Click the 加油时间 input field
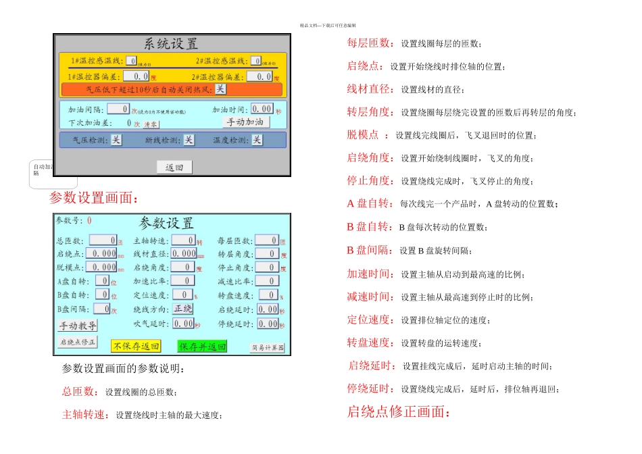Viewport: 642px width, 454px height. (x=262, y=109)
